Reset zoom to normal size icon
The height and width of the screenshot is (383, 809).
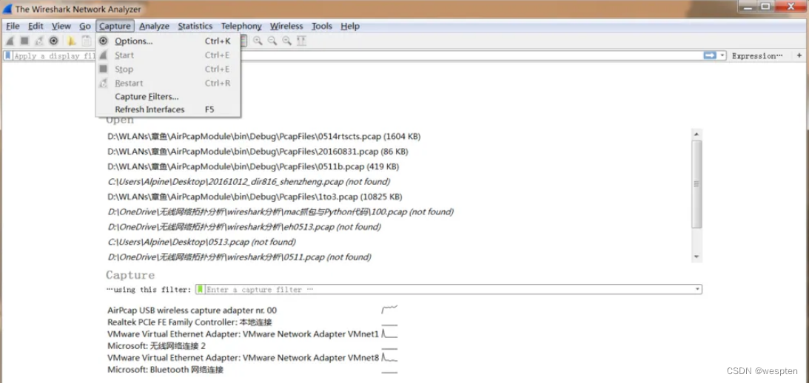click(x=287, y=41)
